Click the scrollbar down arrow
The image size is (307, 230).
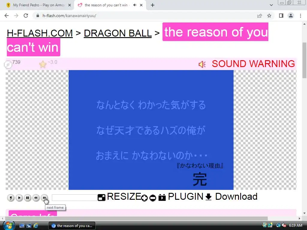click(304, 213)
